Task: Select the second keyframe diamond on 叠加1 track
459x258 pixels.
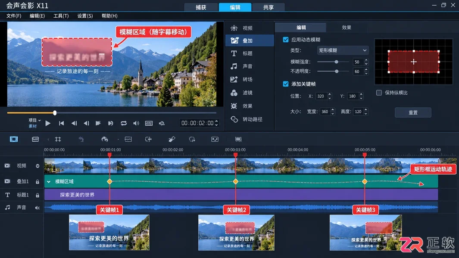Action: pyautogui.click(x=236, y=182)
